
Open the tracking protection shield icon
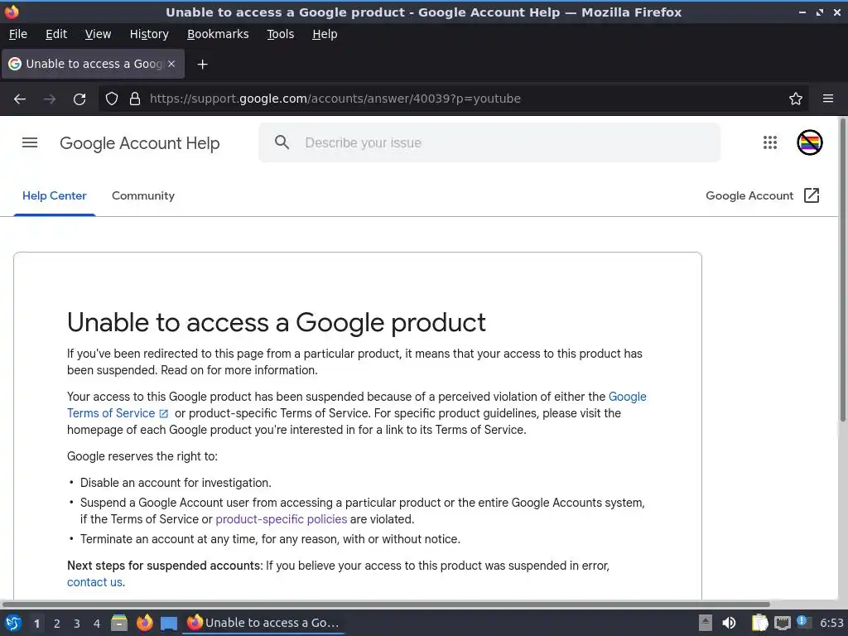pyautogui.click(x=112, y=99)
